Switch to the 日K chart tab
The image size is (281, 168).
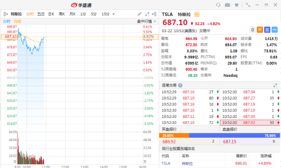pos(51,14)
